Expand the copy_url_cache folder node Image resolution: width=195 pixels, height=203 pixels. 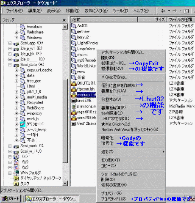tap(17, 70)
